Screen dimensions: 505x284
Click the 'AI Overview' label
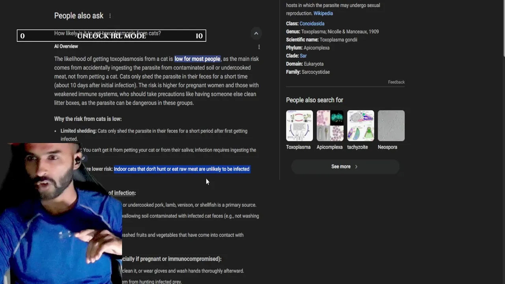coord(66,47)
